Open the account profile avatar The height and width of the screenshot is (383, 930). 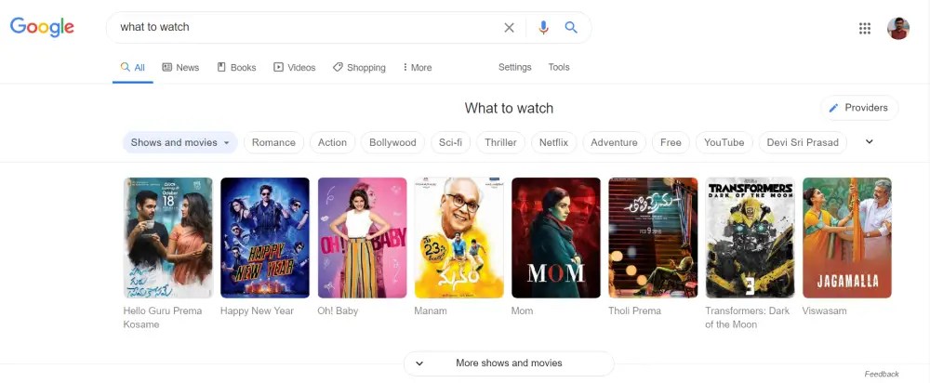pyautogui.click(x=898, y=29)
